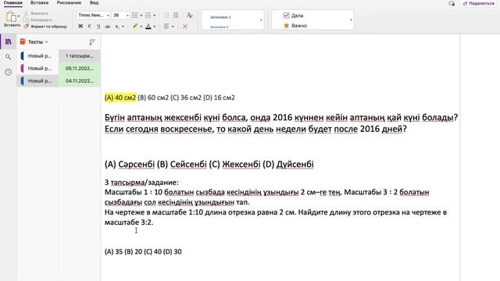This screenshot has width=500, height=281.
Task: Toggle strikethrough formatting
Action: 108,27
